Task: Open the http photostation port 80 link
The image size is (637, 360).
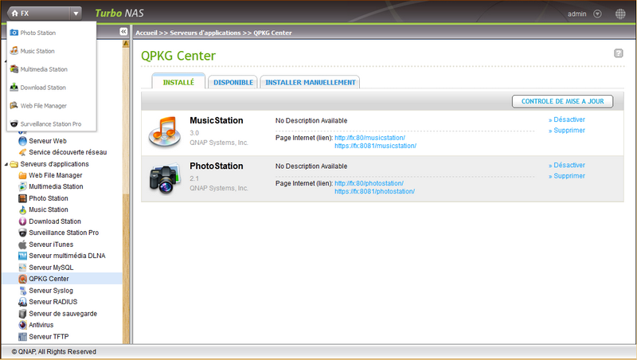Action: (x=369, y=183)
